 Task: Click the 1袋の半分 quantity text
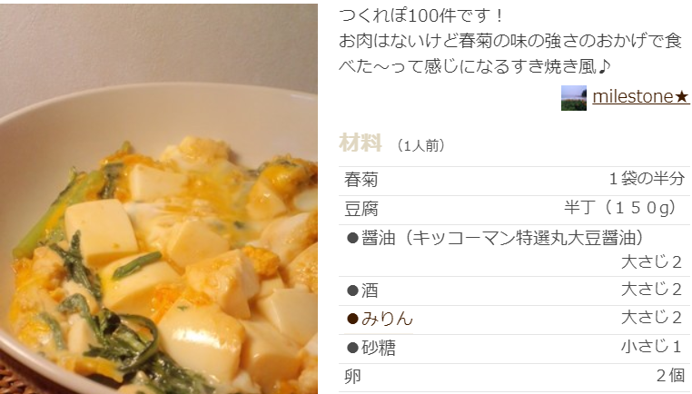pyautogui.click(x=647, y=179)
